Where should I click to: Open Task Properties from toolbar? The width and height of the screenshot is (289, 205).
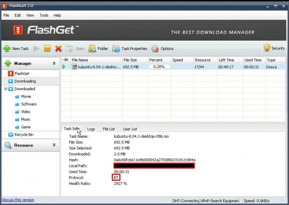pyautogui.click(x=130, y=48)
